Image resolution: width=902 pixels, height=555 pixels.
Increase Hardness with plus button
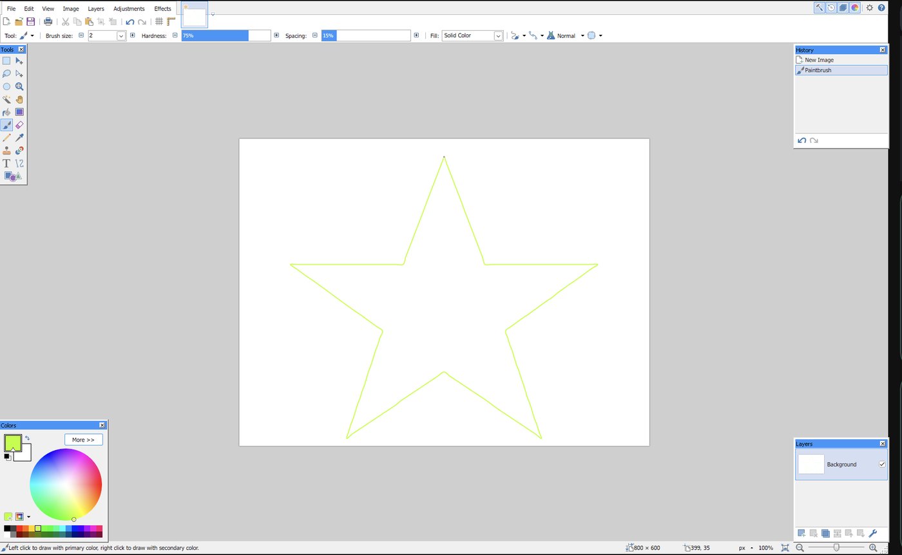276,35
